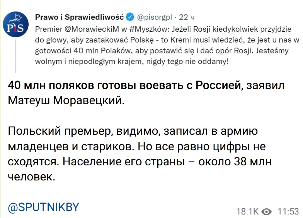Open the Prawo i Sprawiedliwość account name

(80, 17)
